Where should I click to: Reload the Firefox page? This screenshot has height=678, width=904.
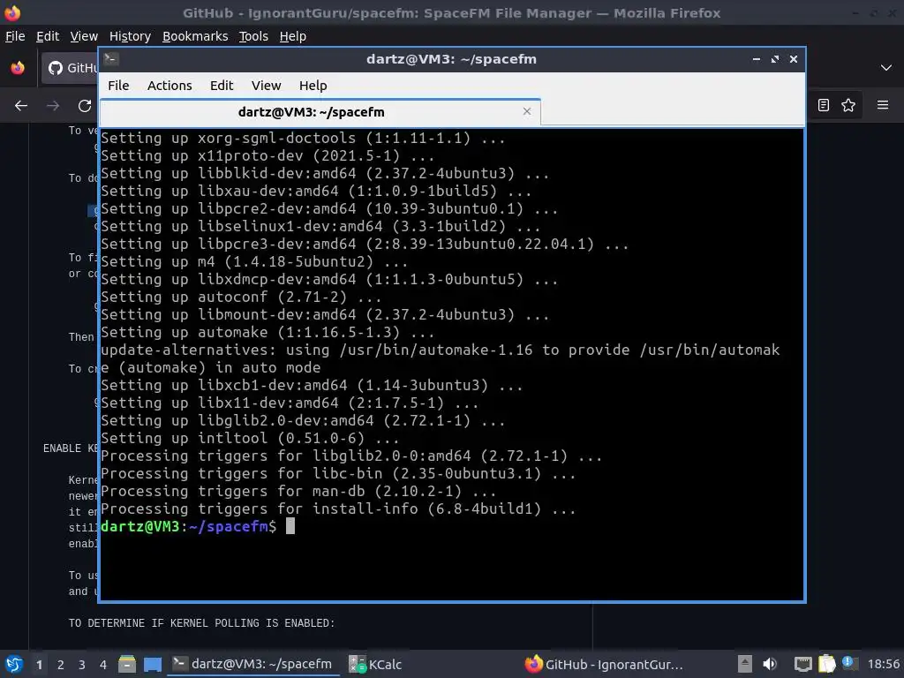85,106
